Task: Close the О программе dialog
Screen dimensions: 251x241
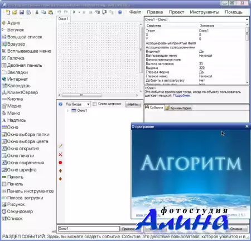Action: [x=247, y=126]
